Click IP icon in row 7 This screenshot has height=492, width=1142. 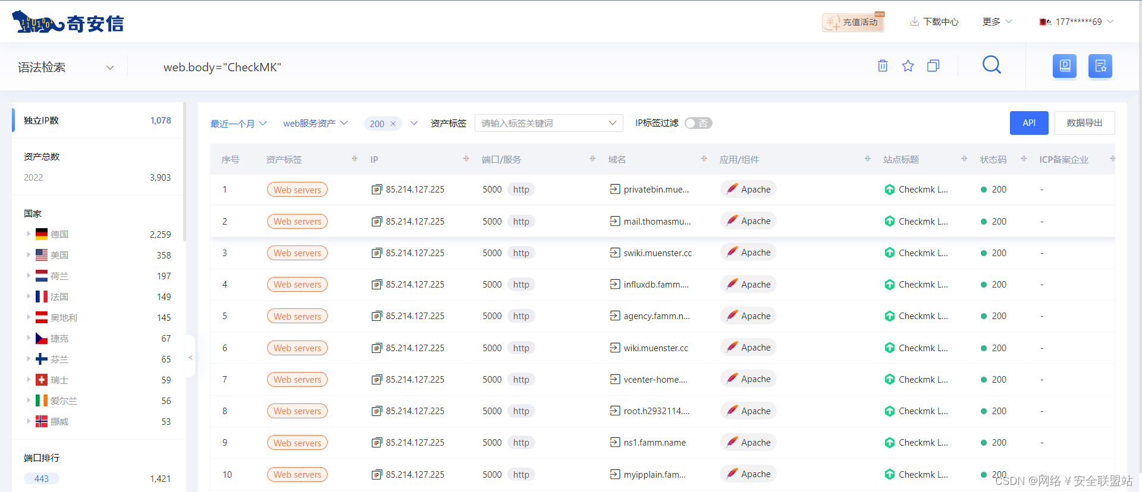tap(377, 380)
